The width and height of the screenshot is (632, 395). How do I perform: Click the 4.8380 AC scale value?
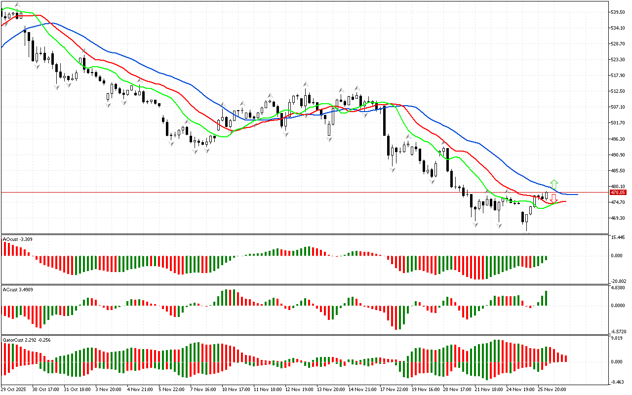619,287
